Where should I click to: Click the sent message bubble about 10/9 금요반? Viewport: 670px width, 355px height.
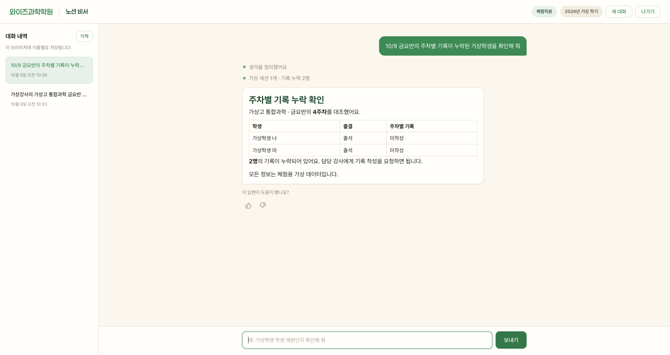(x=453, y=46)
